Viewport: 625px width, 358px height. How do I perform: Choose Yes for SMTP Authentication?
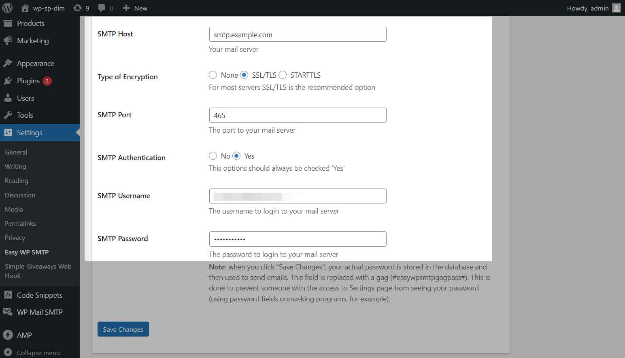(236, 156)
